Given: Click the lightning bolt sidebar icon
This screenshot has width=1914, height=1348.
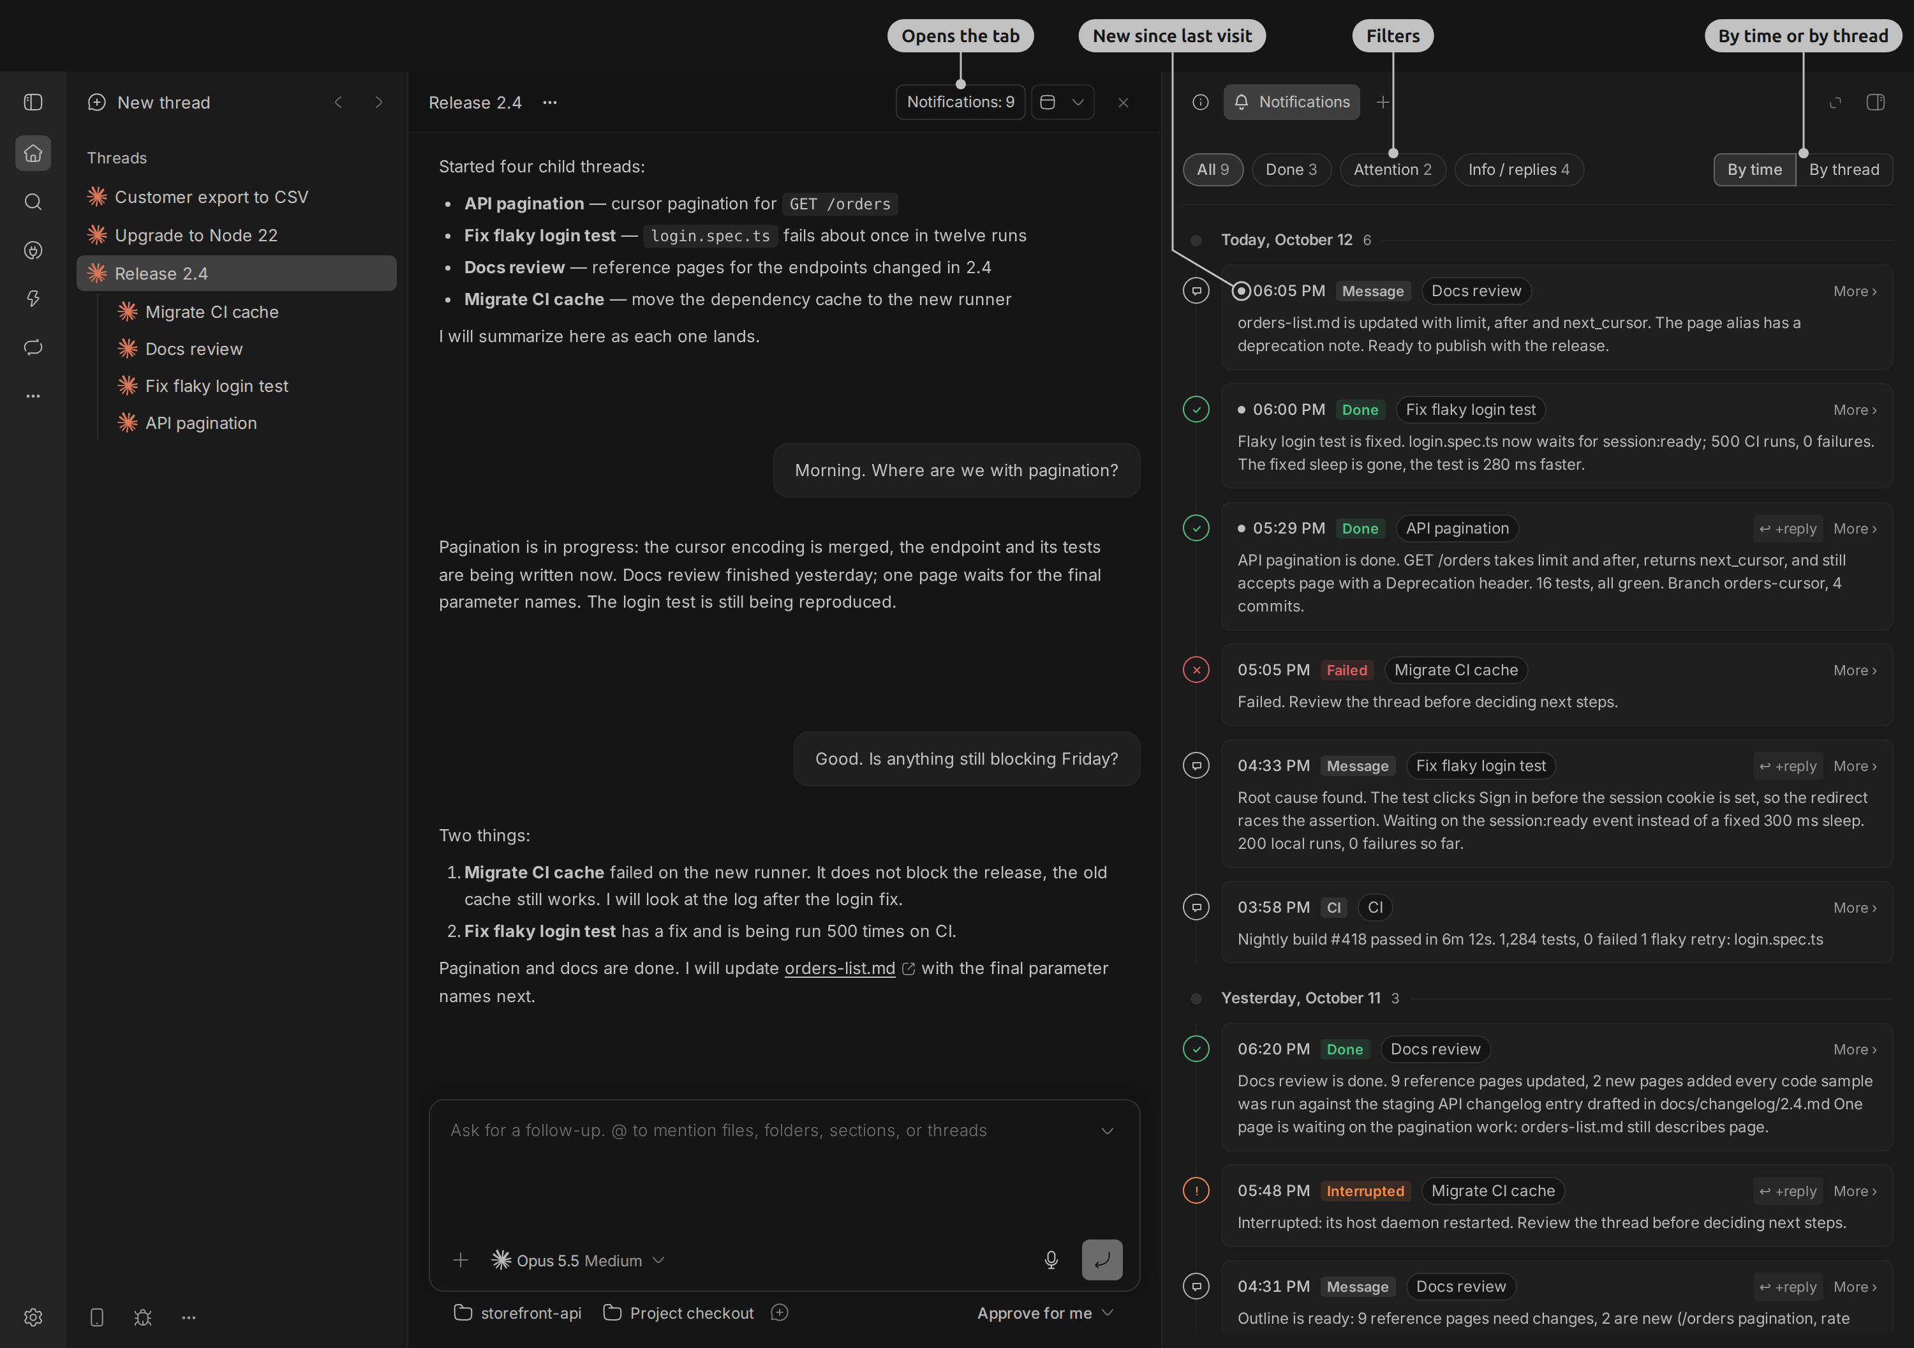Looking at the screenshot, I should (x=33, y=299).
